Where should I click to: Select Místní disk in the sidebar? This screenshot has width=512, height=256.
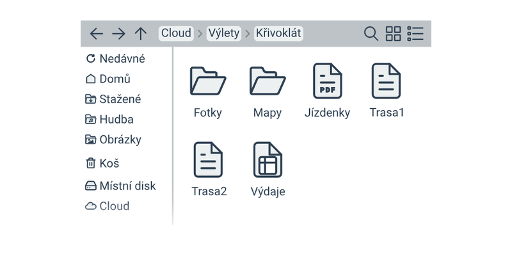(x=120, y=186)
